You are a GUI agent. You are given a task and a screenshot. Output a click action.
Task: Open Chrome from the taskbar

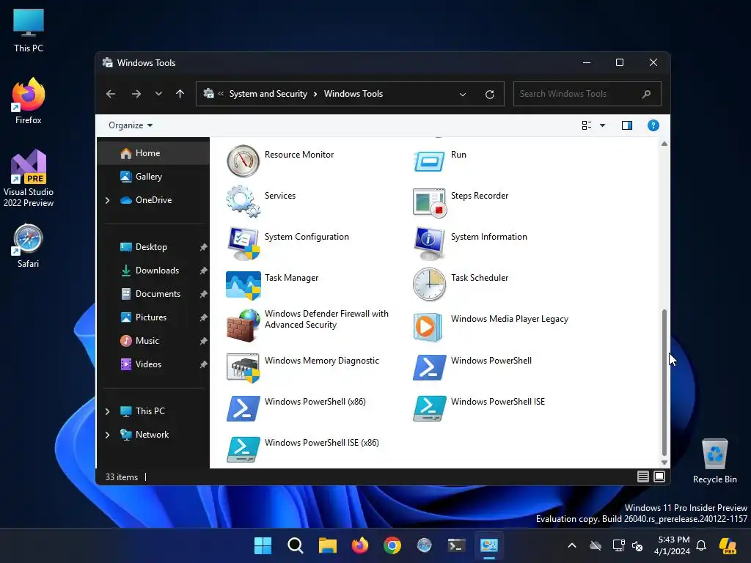392,545
